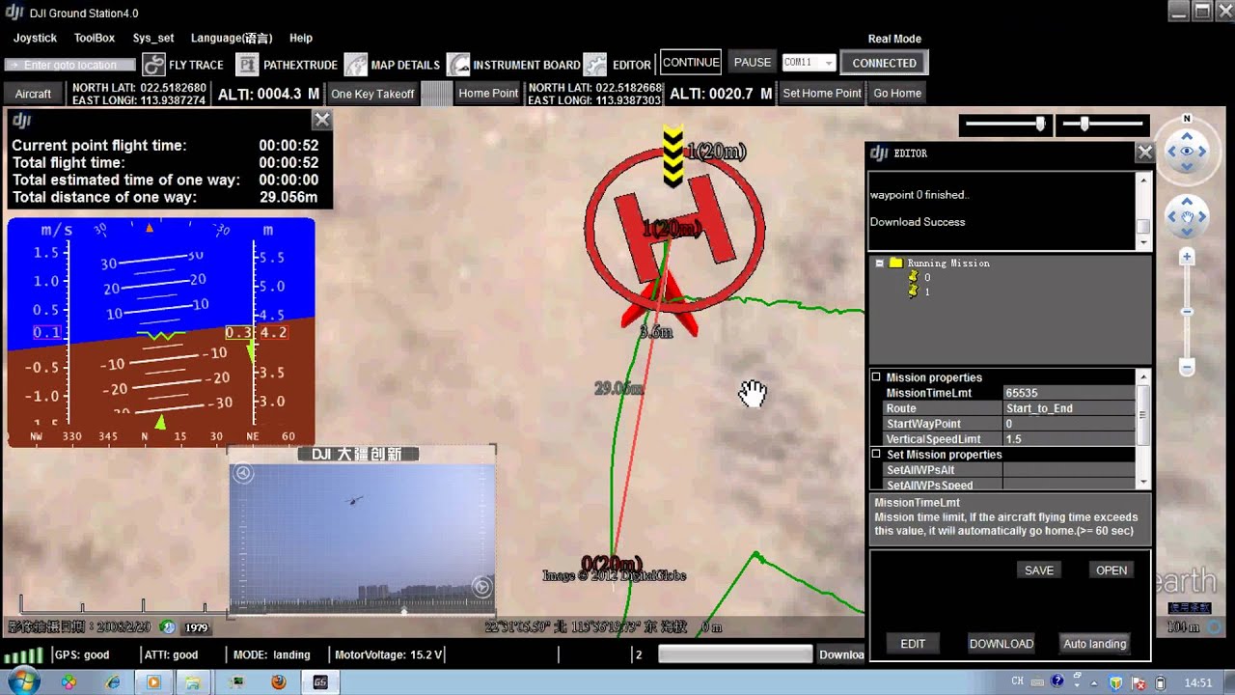1235x695 pixels.
Task: Click the GS ground station taskbar icon
Action: pyautogui.click(x=320, y=682)
